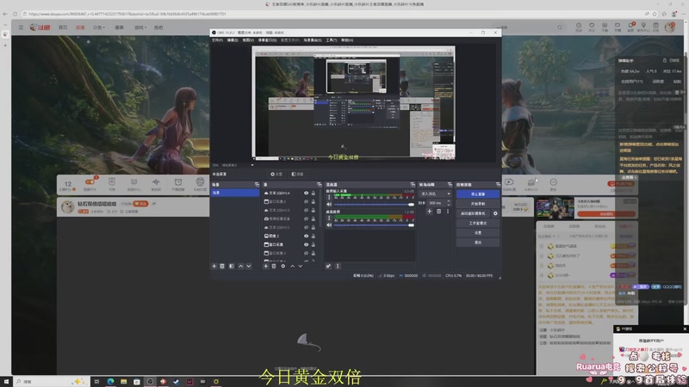Toggle lock on 视频采集设备 source
This screenshot has width=689, height=387.
point(313,218)
